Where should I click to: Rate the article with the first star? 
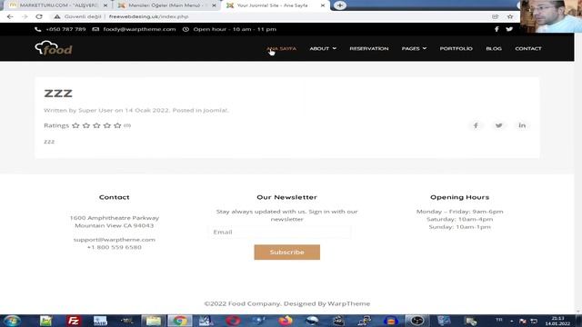75,125
